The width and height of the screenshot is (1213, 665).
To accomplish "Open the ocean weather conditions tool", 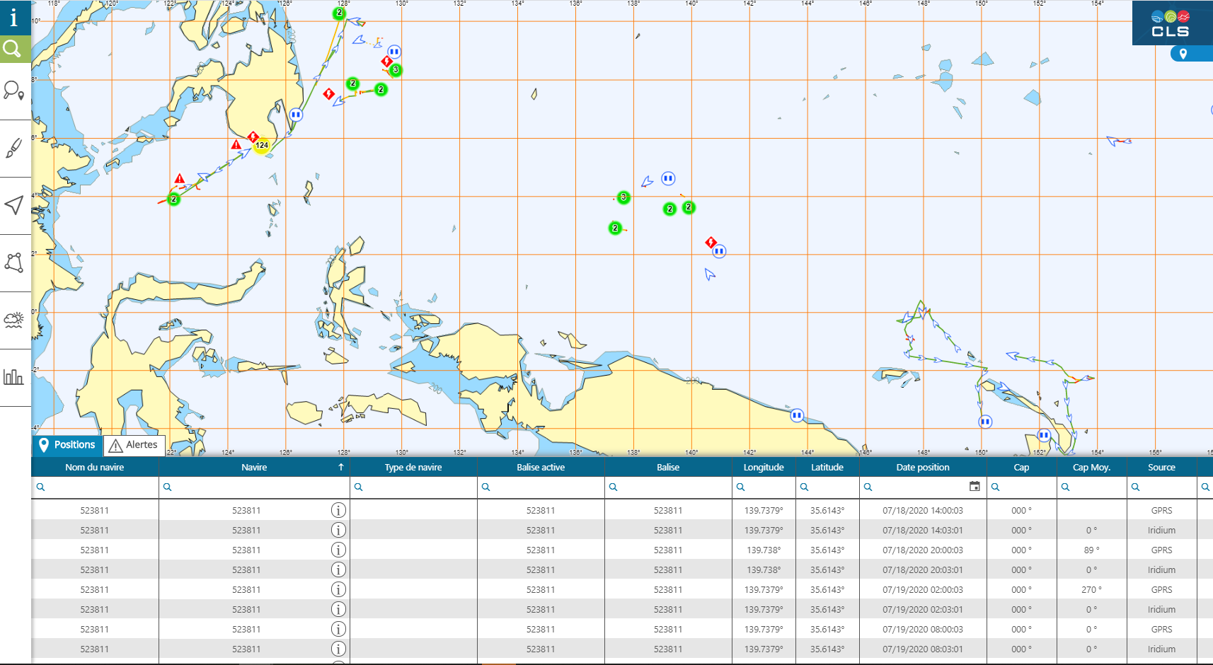I will pyautogui.click(x=14, y=319).
